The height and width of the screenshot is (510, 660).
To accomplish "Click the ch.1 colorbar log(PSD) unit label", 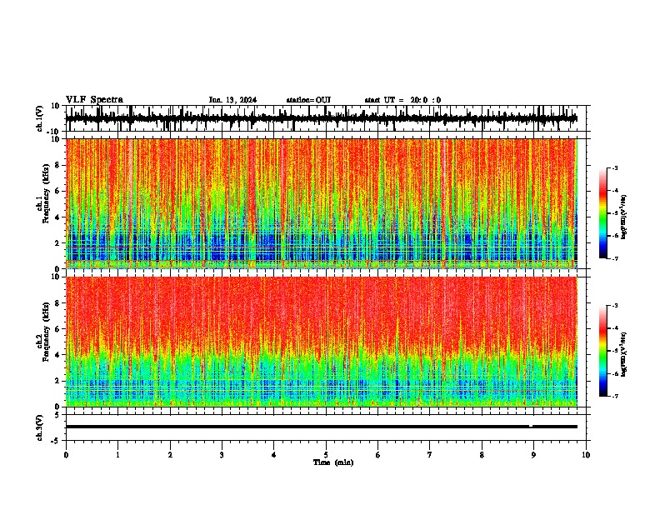I will [x=624, y=217].
